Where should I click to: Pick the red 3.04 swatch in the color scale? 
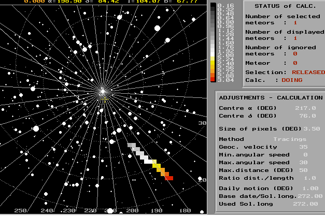coord(213,79)
